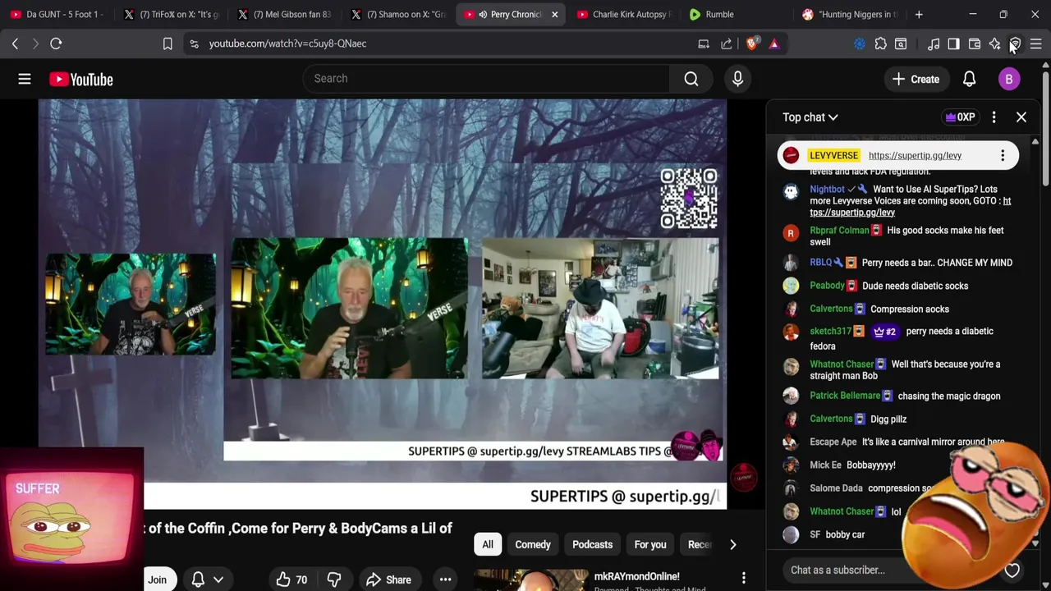Open Brave VPN shield icon
This screenshot has width=1051, height=591.
(1015, 44)
